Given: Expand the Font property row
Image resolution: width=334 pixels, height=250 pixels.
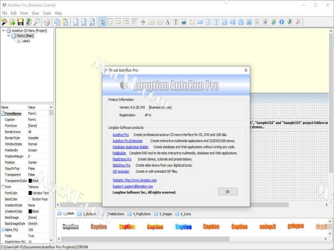Looking at the screenshot, I should coord(3,187).
